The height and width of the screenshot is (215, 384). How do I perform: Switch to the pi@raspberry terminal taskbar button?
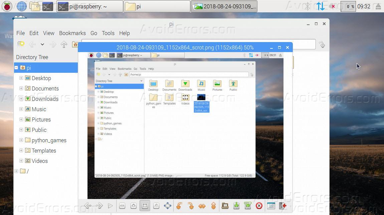(x=89, y=6)
